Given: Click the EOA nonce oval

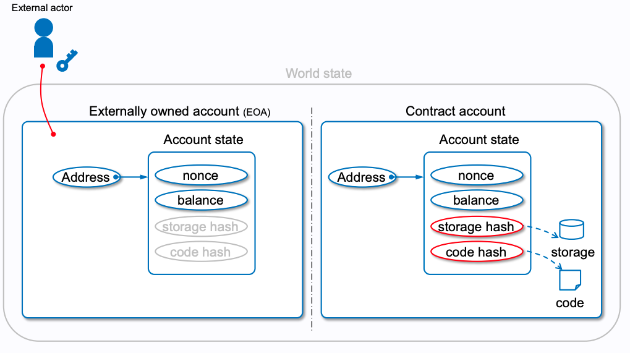Looking at the screenshot, I should (x=201, y=176).
